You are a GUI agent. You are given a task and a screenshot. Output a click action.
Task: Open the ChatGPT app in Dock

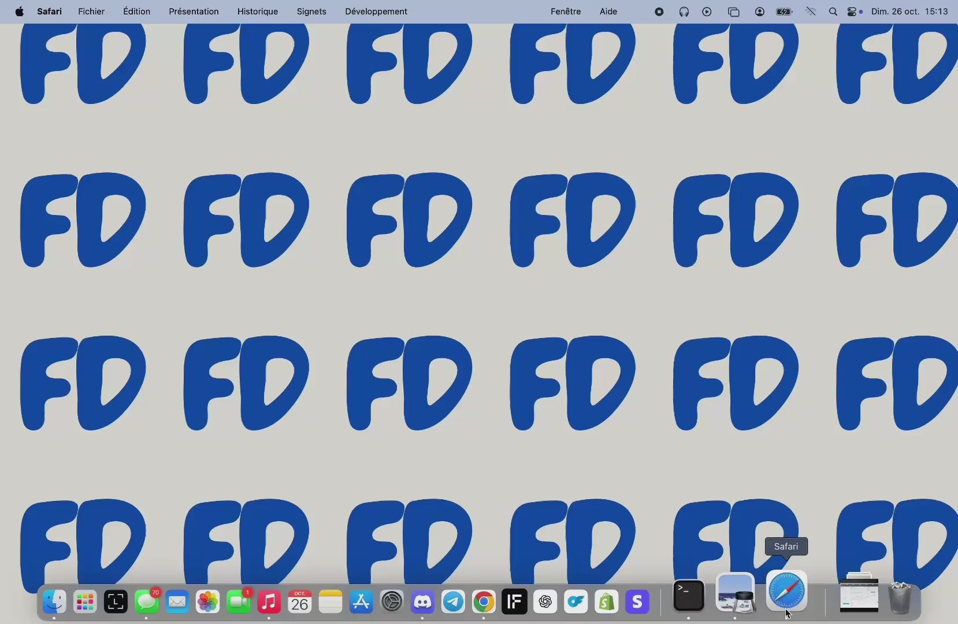coord(545,602)
